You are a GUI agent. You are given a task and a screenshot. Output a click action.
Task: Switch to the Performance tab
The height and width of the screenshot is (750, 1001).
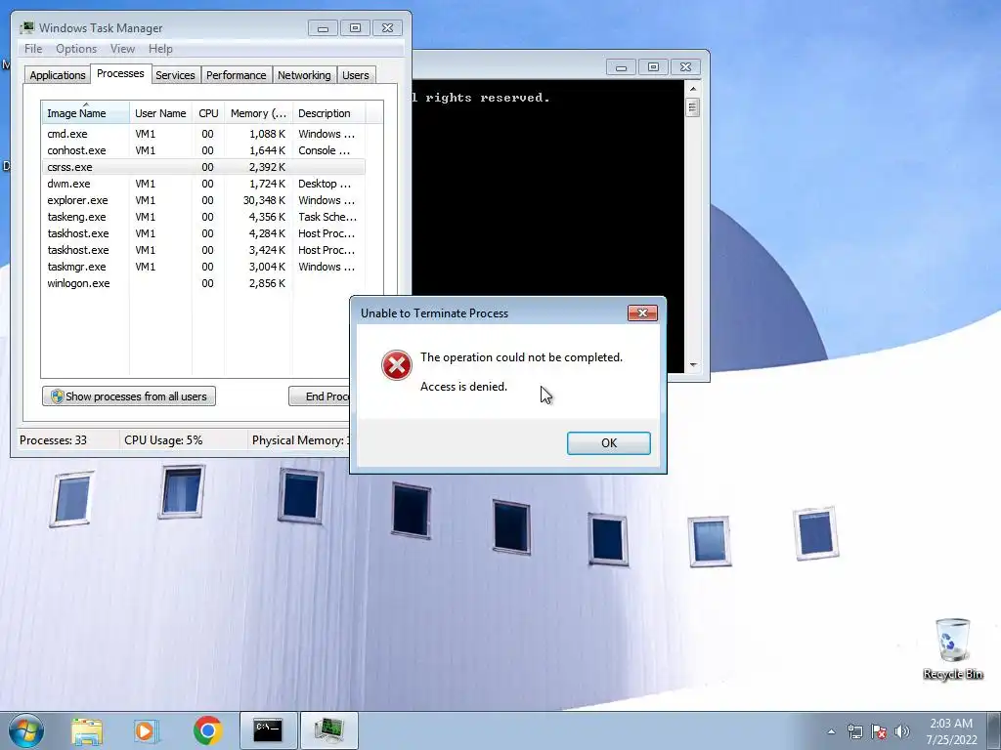(237, 75)
